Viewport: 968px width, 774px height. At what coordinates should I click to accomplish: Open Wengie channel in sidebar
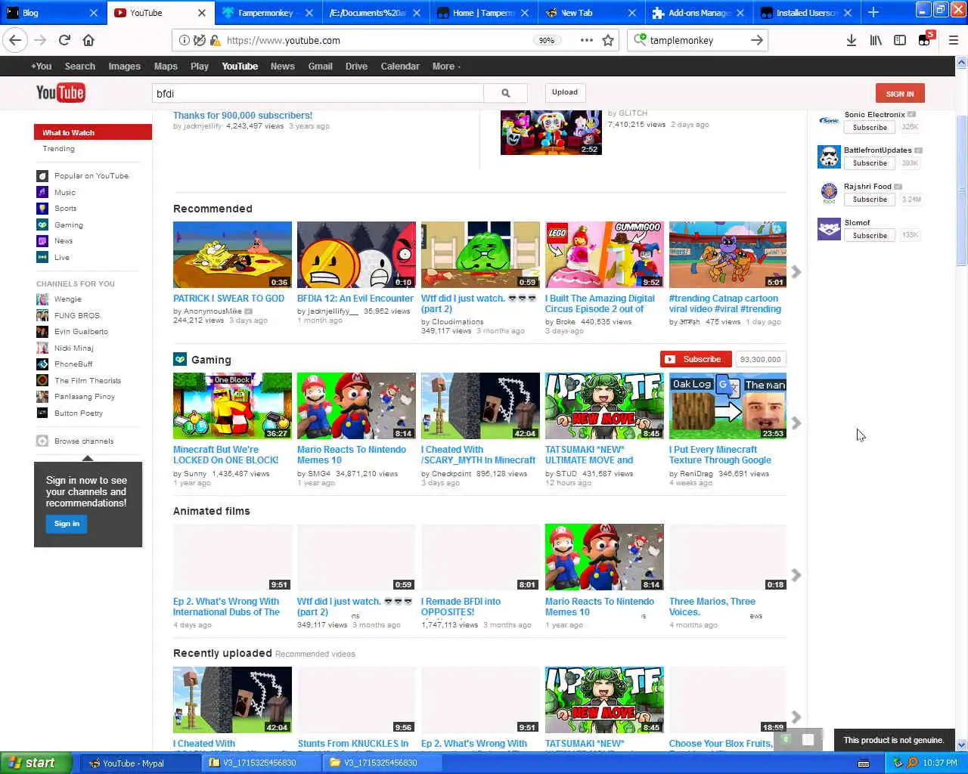coord(67,299)
